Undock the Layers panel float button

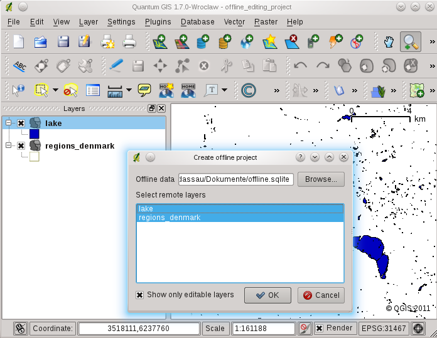pyautogui.click(x=152, y=108)
